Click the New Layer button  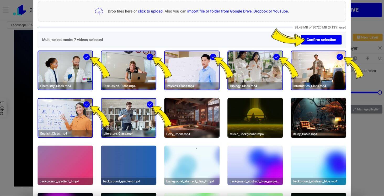tap(367, 37)
